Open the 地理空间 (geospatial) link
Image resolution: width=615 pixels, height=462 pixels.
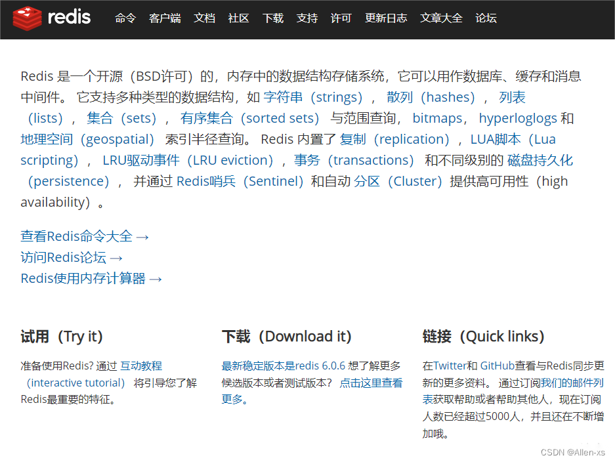(87, 139)
